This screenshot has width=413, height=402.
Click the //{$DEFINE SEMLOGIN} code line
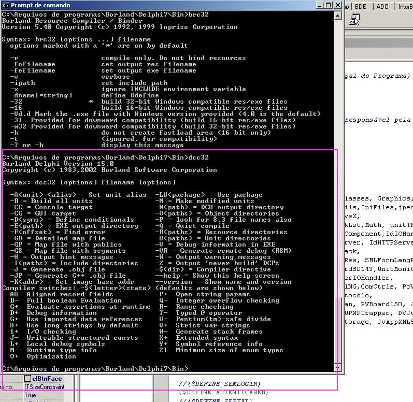point(219,384)
